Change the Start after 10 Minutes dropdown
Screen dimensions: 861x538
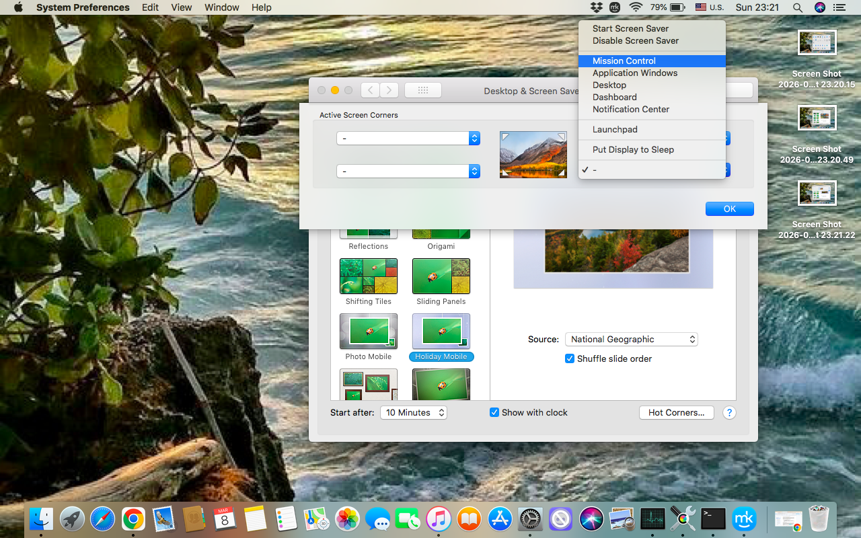coord(413,412)
